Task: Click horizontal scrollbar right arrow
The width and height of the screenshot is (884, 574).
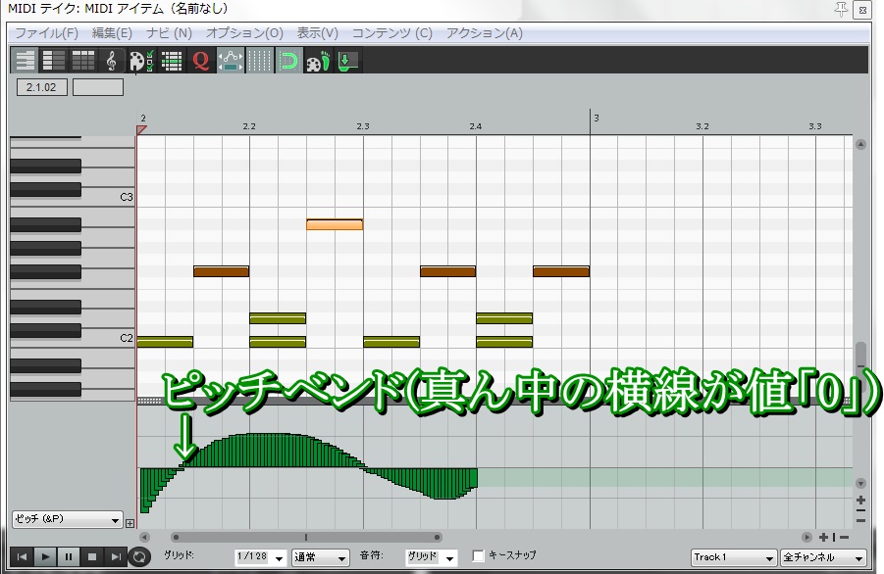Action: [x=806, y=538]
